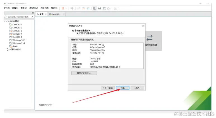
Task: Close the library sidebar panel
Action: point(33,13)
